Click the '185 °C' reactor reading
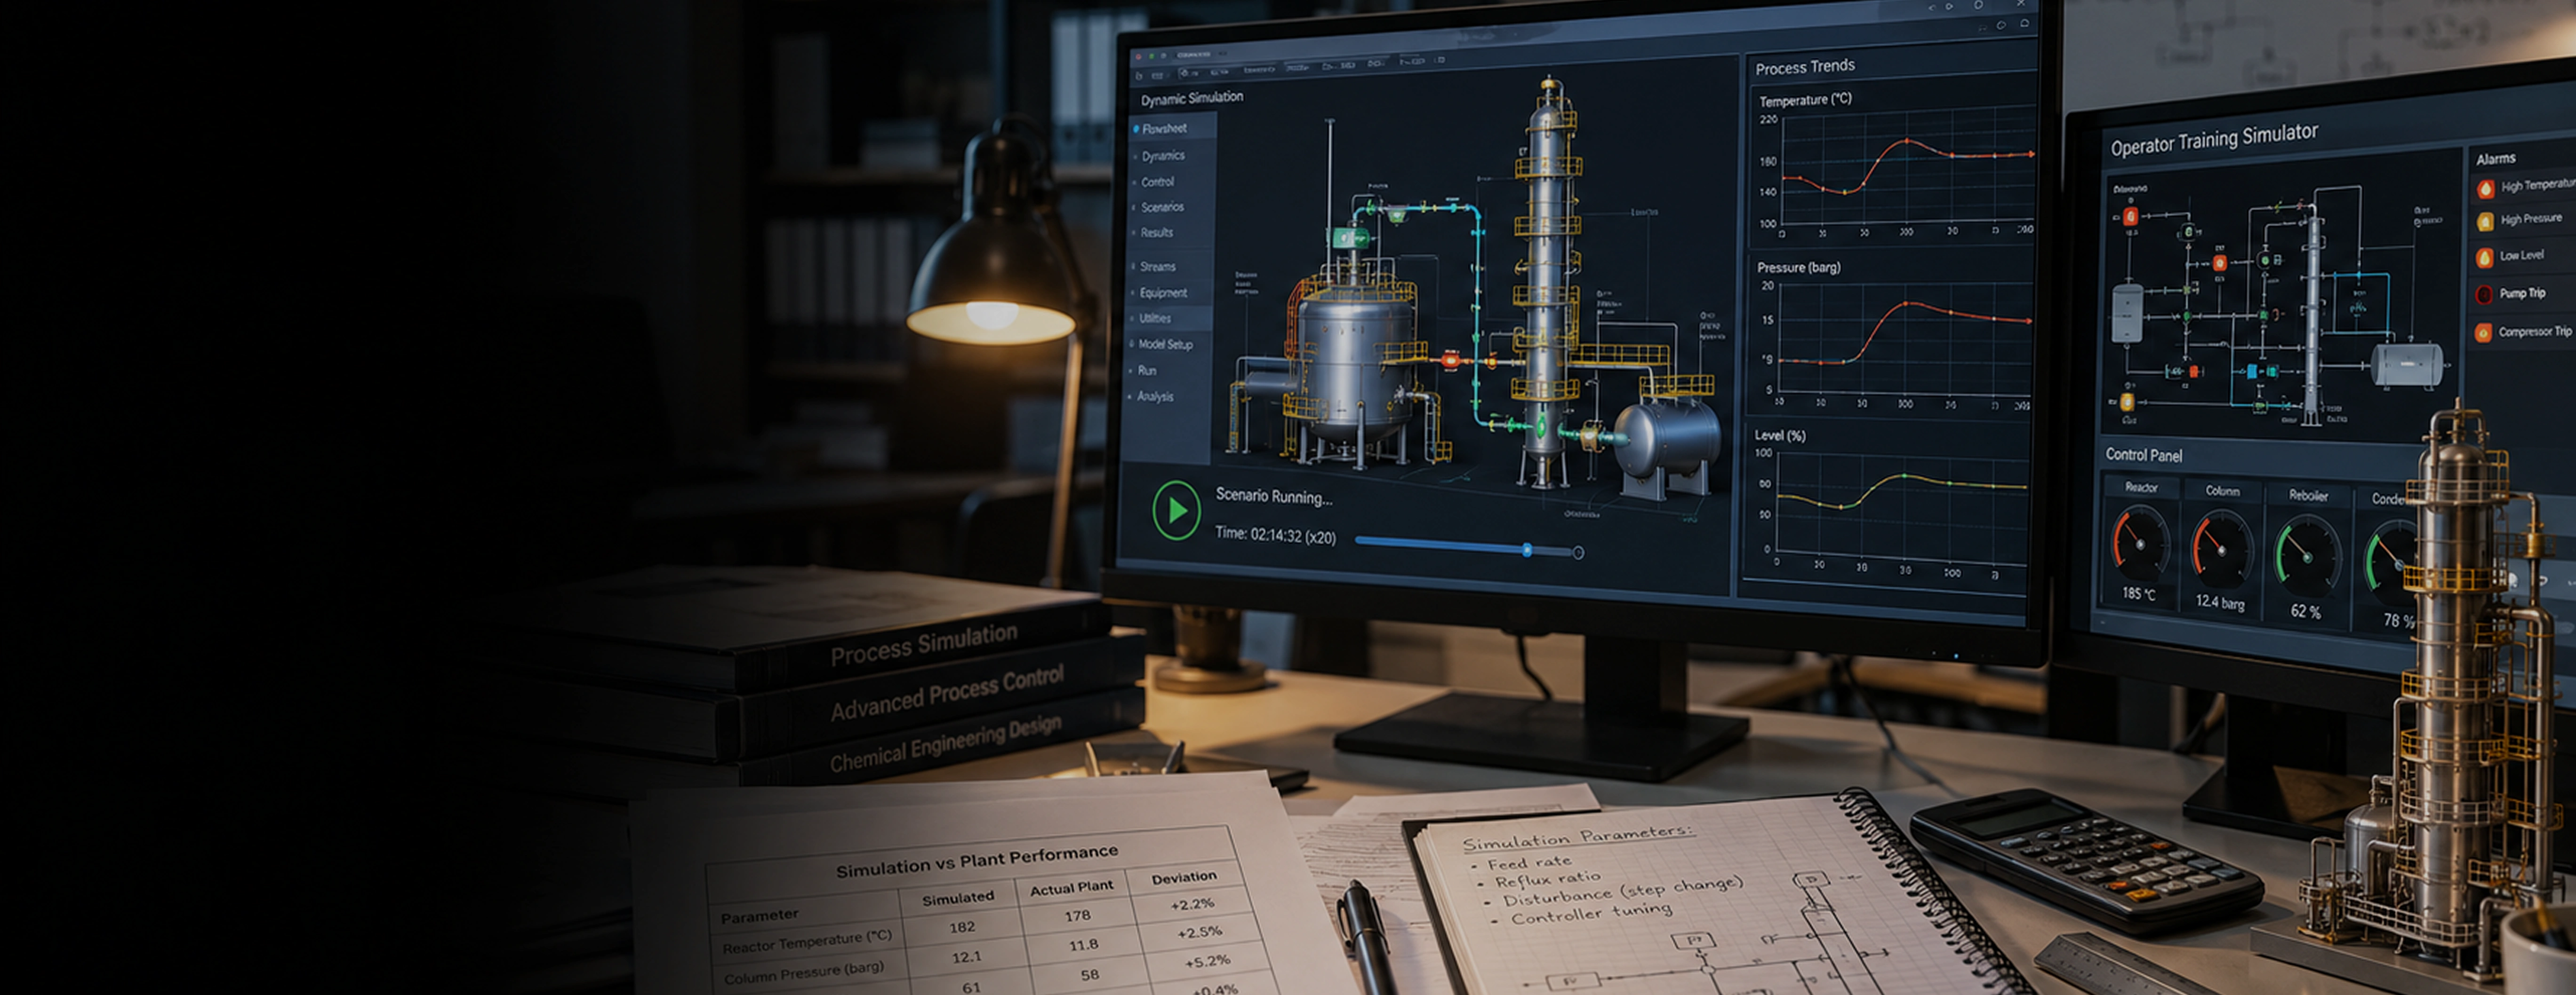The height and width of the screenshot is (995, 2576). (x=2139, y=593)
